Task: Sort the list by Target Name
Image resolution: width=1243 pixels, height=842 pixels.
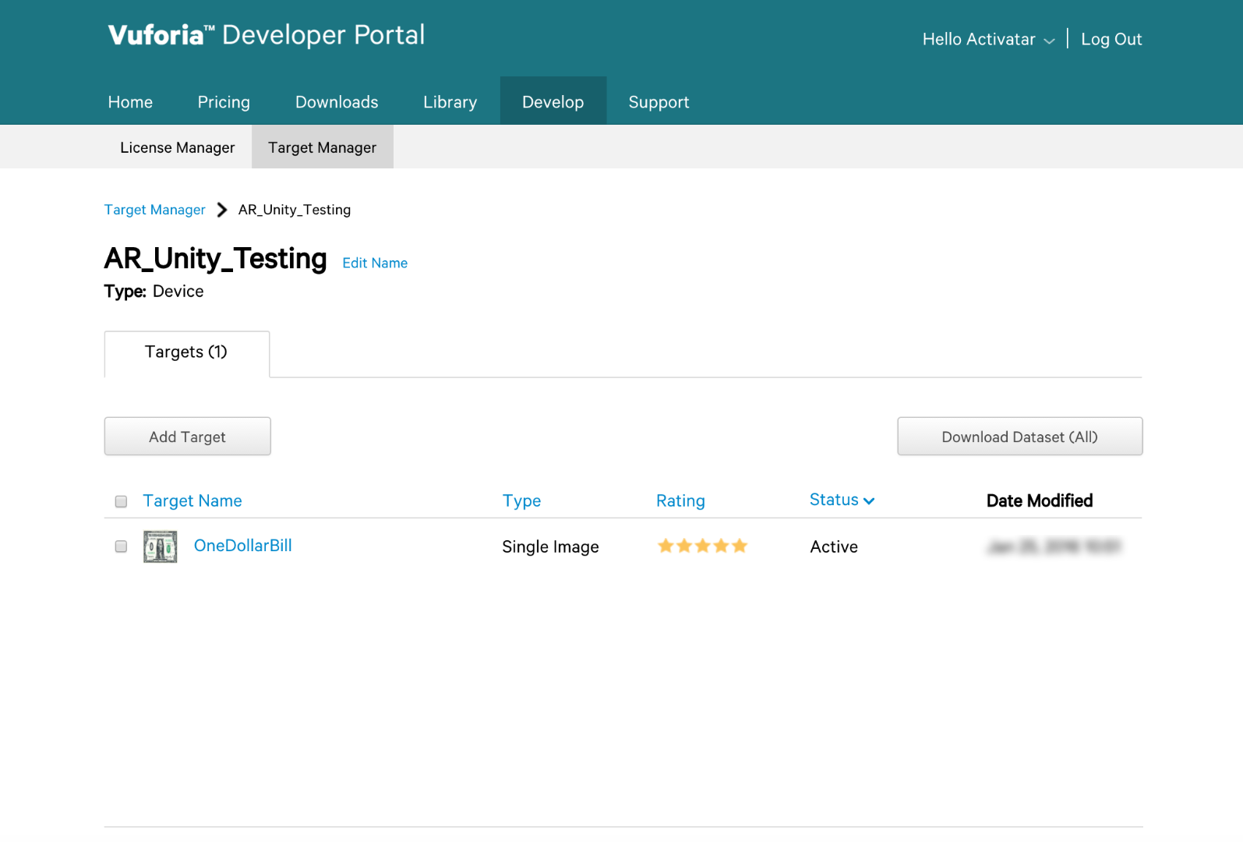Action: point(192,501)
